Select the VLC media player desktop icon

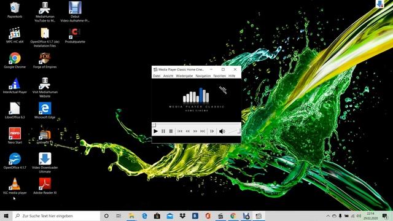pos(15,186)
